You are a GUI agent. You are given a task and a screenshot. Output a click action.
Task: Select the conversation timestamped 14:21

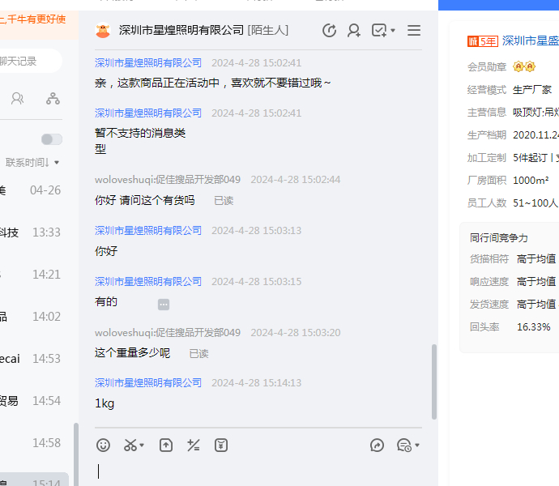click(x=32, y=275)
